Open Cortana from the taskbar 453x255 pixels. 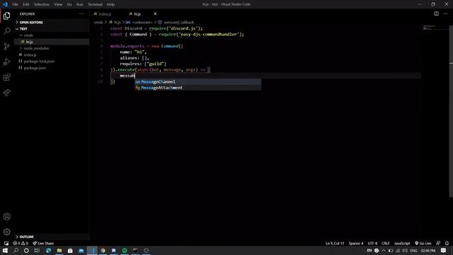pos(26,250)
